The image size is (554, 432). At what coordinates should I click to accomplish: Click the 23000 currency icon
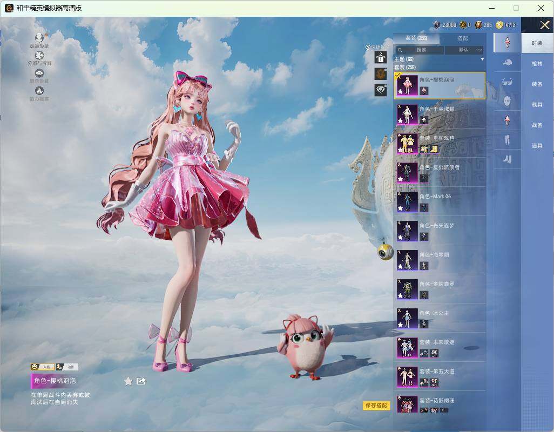[437, 25]
